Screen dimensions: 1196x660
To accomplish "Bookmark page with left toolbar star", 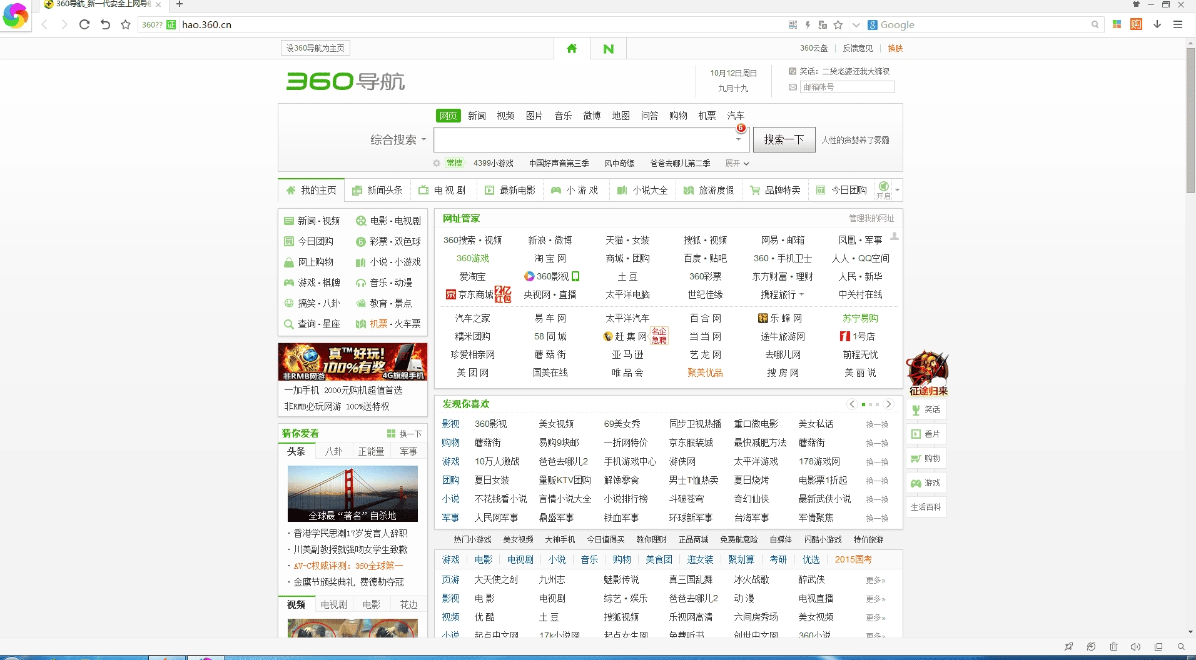I will click(126, 24).
